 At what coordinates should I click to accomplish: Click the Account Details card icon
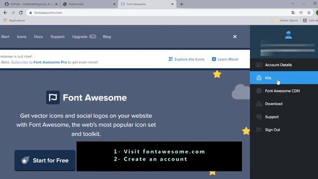(259, 65)
